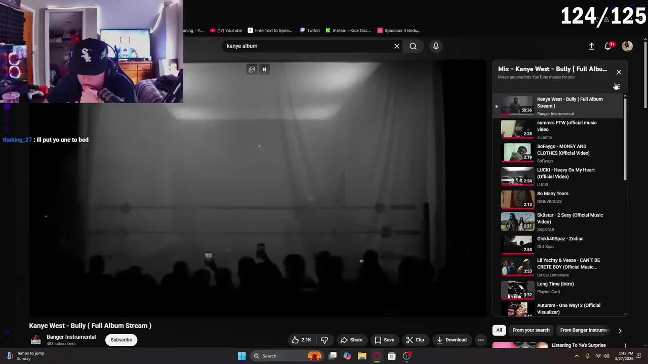This screenshot has height=364, width=648.
Task: Share the video
Action: pyautogui.click(x=351, y=340)
